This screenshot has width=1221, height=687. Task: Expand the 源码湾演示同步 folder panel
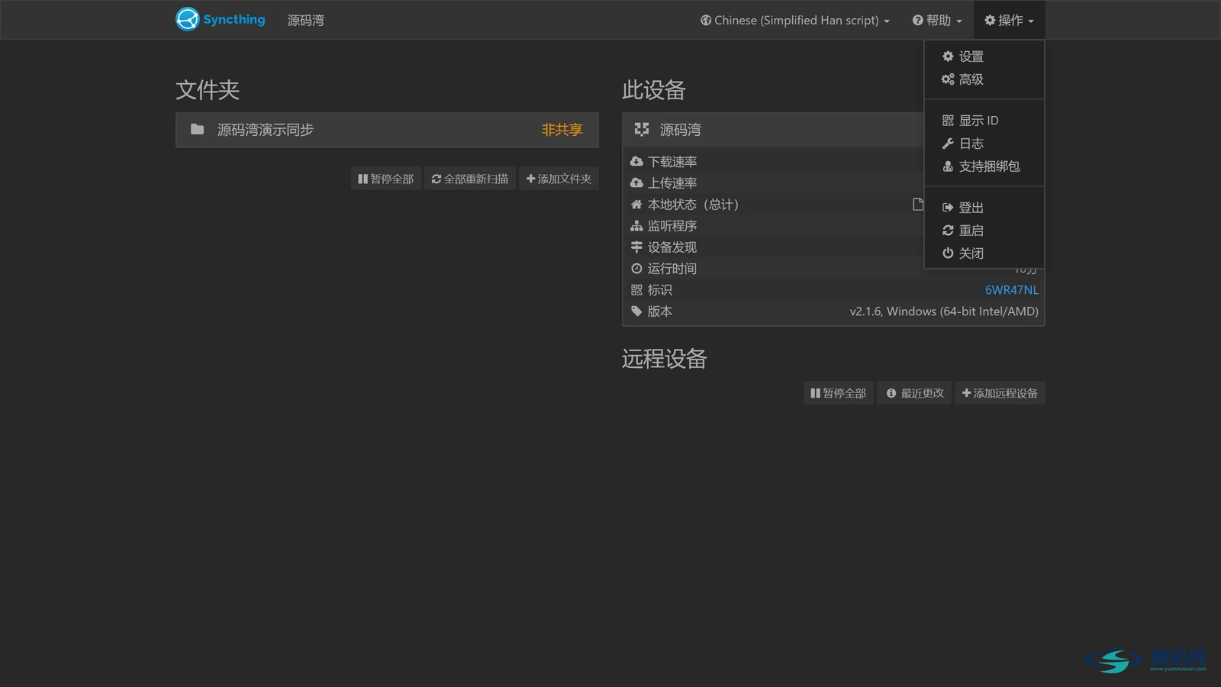pos(387,130)
